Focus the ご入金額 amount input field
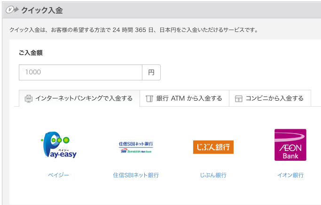 pyautogui.click(x=80, y=72)
